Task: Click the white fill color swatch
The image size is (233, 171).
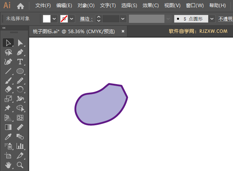Action: [47, 19]
